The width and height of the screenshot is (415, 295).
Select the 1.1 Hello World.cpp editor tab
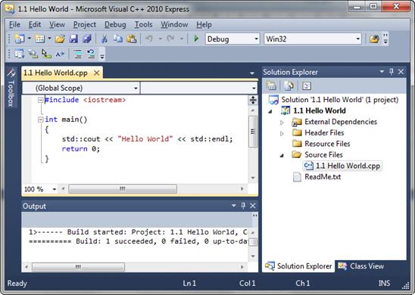click(55, 73)
